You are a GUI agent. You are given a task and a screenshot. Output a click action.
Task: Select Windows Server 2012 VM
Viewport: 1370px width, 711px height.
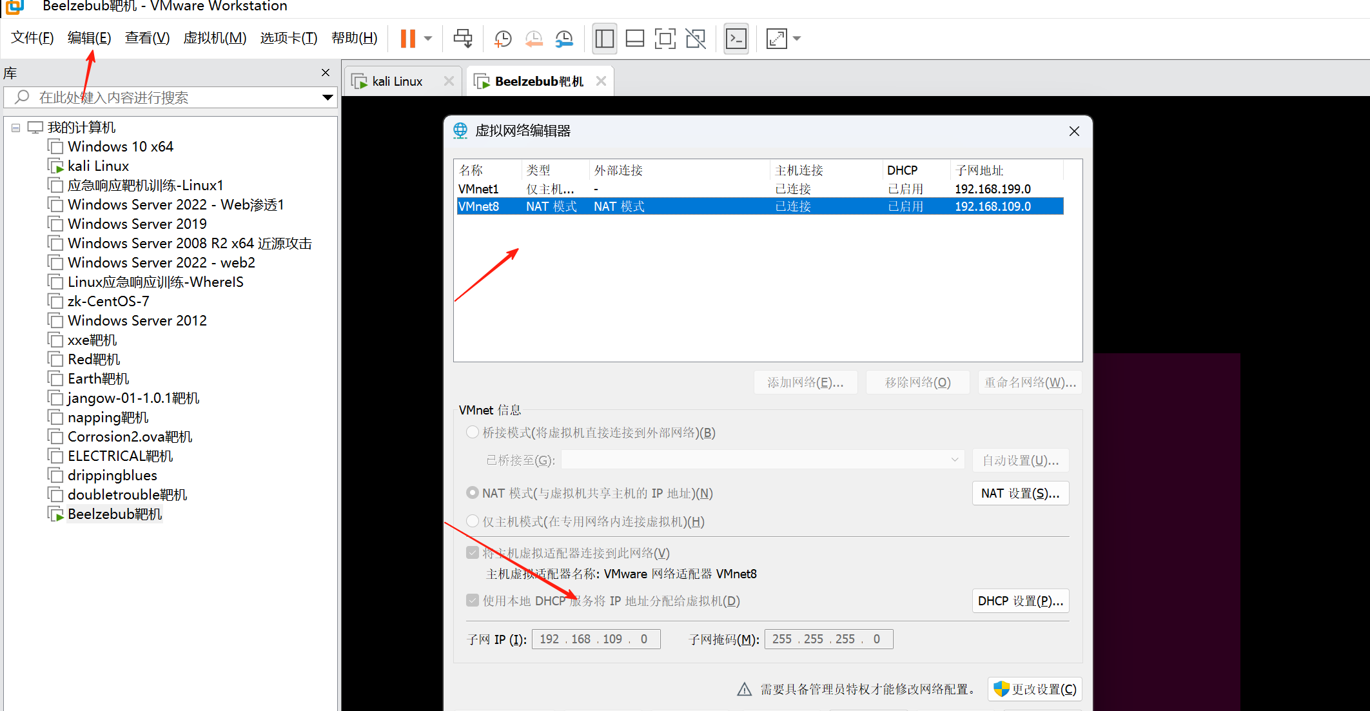[x=137, y=321]
